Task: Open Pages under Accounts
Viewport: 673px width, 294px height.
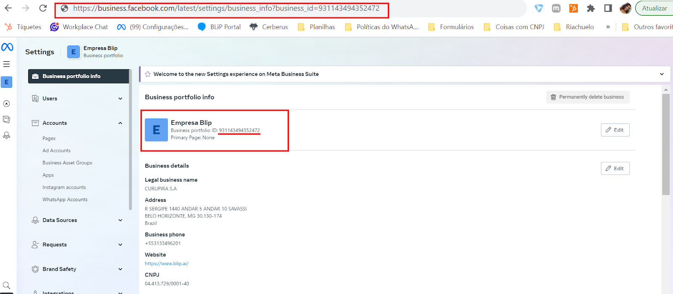Action: (x=49, y=138)
